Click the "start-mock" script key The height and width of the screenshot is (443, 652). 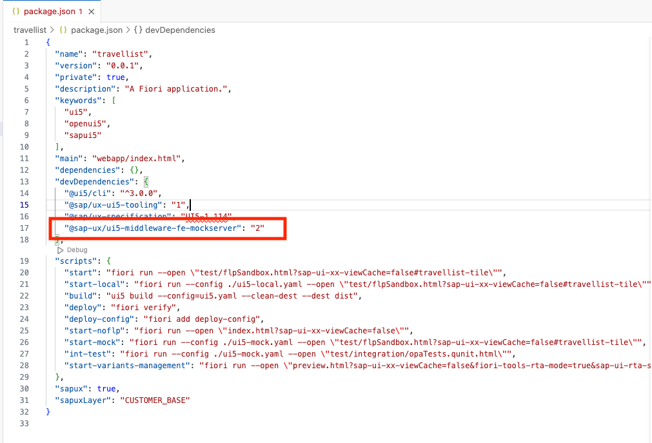point(92,343)
